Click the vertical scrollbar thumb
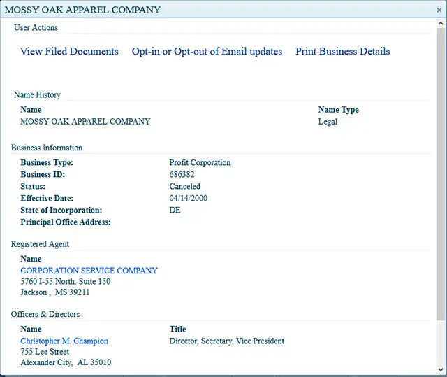Image resolution: width=447 pixels, height=377 pixels. tap(441, 174)
